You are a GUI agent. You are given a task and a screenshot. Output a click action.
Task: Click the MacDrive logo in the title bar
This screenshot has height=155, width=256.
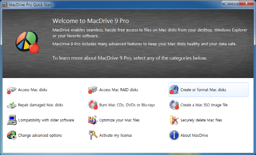click(5, 4)
